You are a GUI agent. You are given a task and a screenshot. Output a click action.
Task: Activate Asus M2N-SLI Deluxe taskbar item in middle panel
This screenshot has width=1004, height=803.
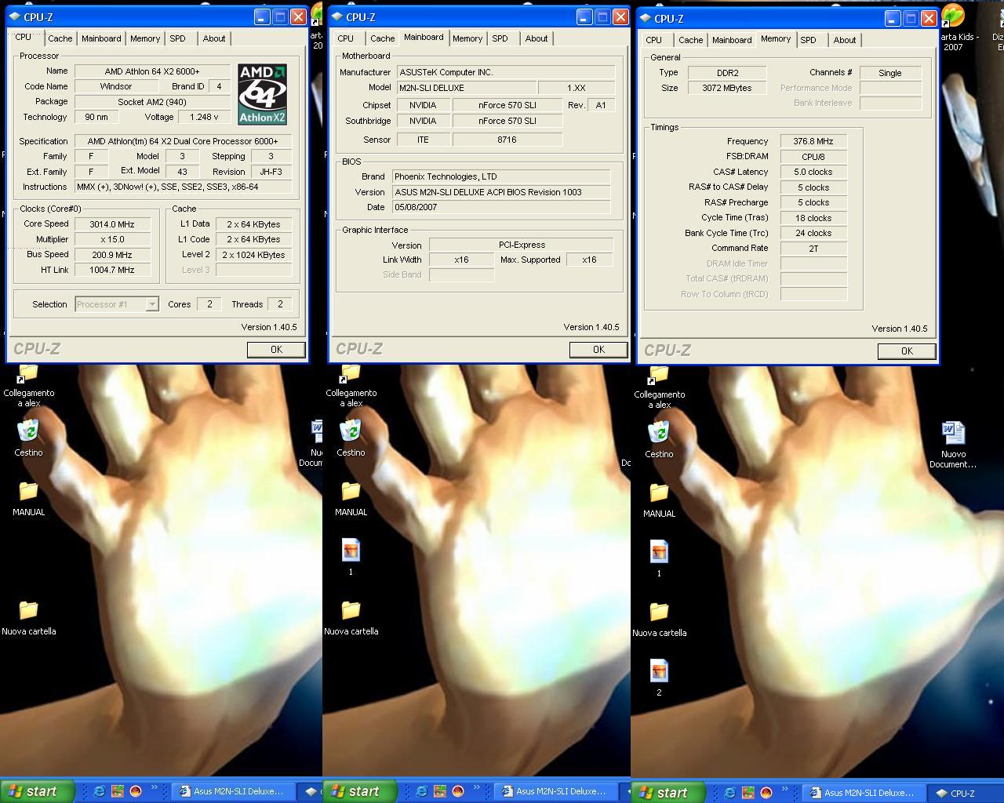[555, 791]
